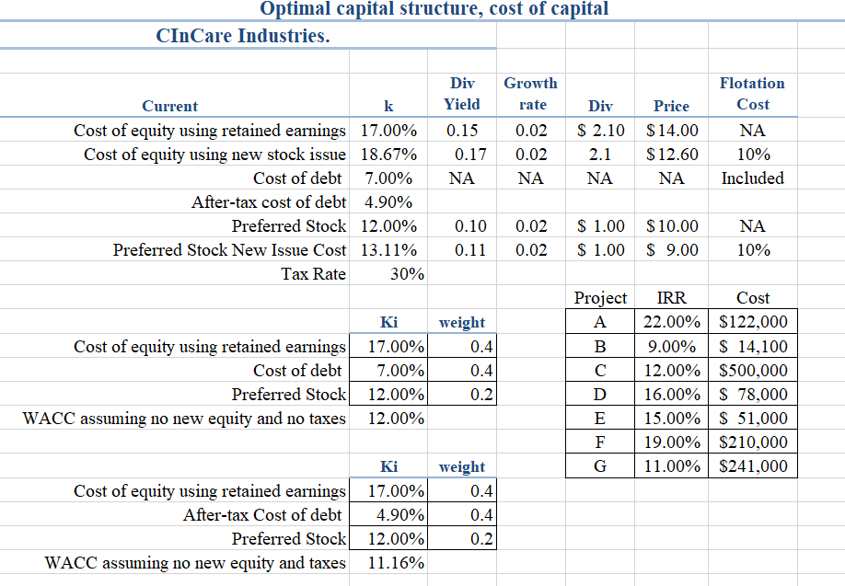Image resolution: width=845 pixels, height=586 pixels.
Task: Click the 18.67% new stock issue cost
Action: (x=390, y=155)
